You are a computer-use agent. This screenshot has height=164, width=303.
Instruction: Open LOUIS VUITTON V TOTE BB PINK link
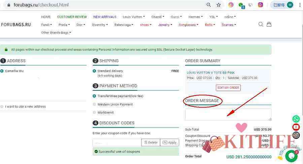click(211, 73)
